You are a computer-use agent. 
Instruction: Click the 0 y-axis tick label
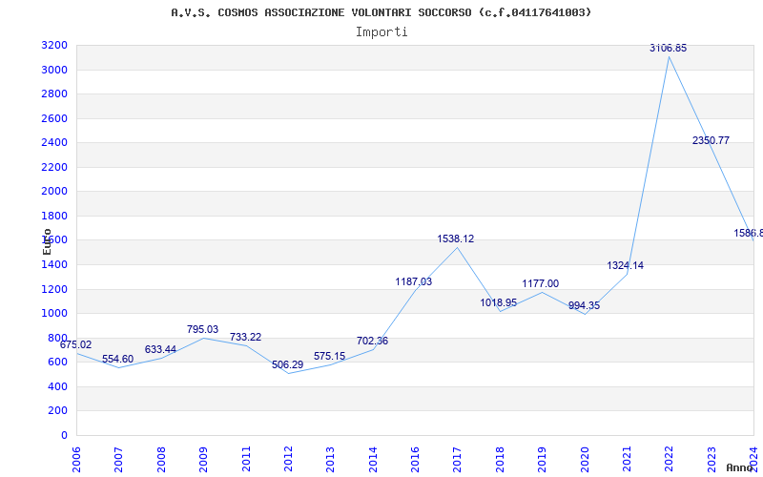[64, 436]
